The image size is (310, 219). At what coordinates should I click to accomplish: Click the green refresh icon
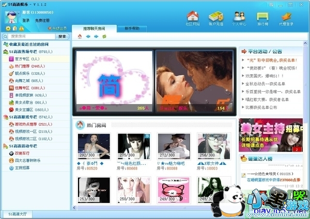(104, 37)
